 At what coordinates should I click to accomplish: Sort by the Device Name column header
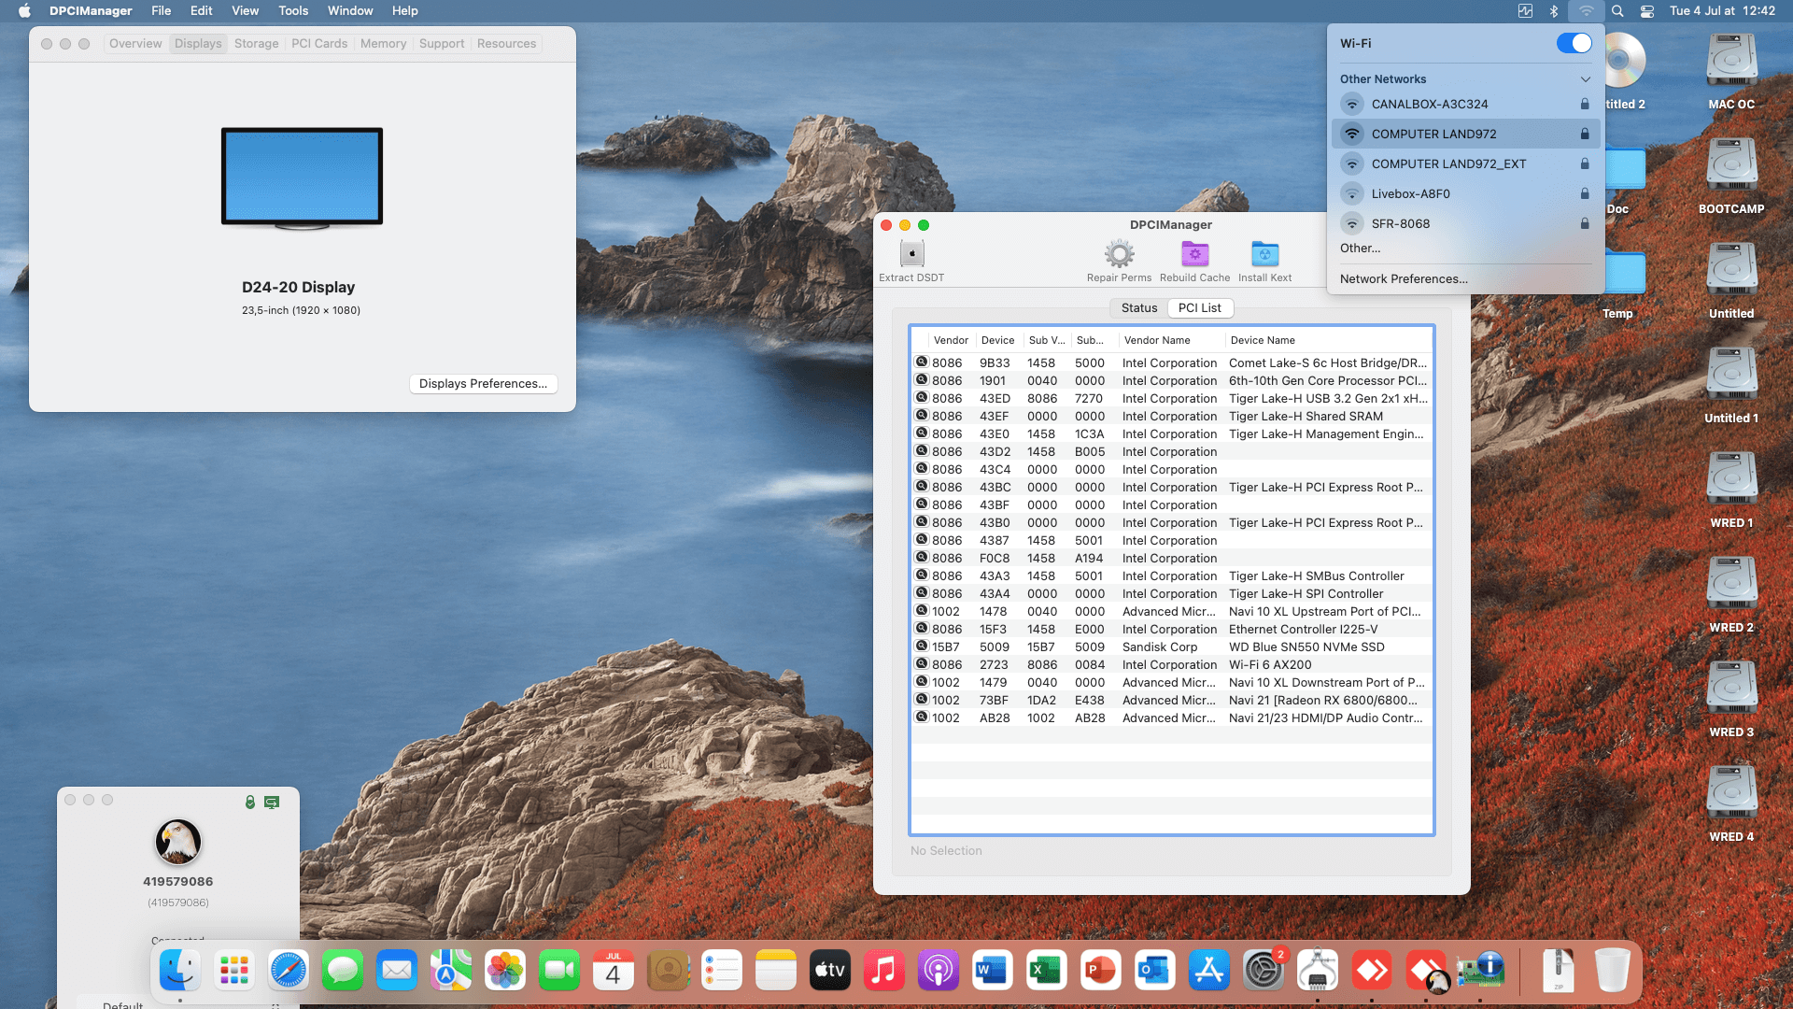coord(1327,340)
